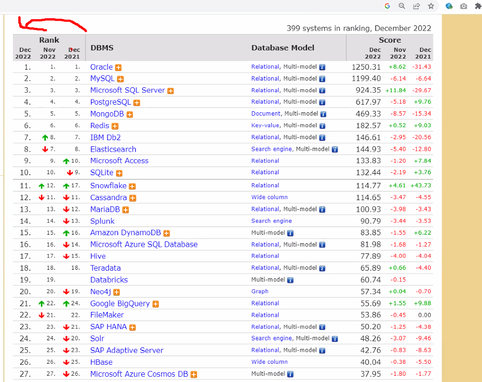Click the plus icon beside PostgreSQL
This screenshot has width=482, height=382.
pyautogui.click(x=137, y=103)
